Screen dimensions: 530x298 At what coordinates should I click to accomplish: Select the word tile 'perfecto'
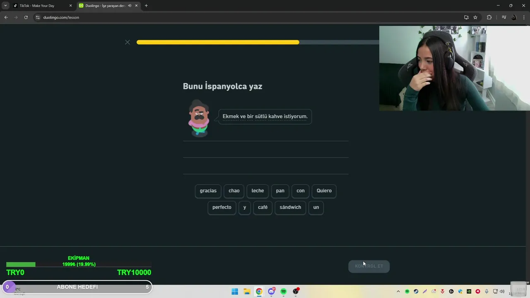point(222,207)
